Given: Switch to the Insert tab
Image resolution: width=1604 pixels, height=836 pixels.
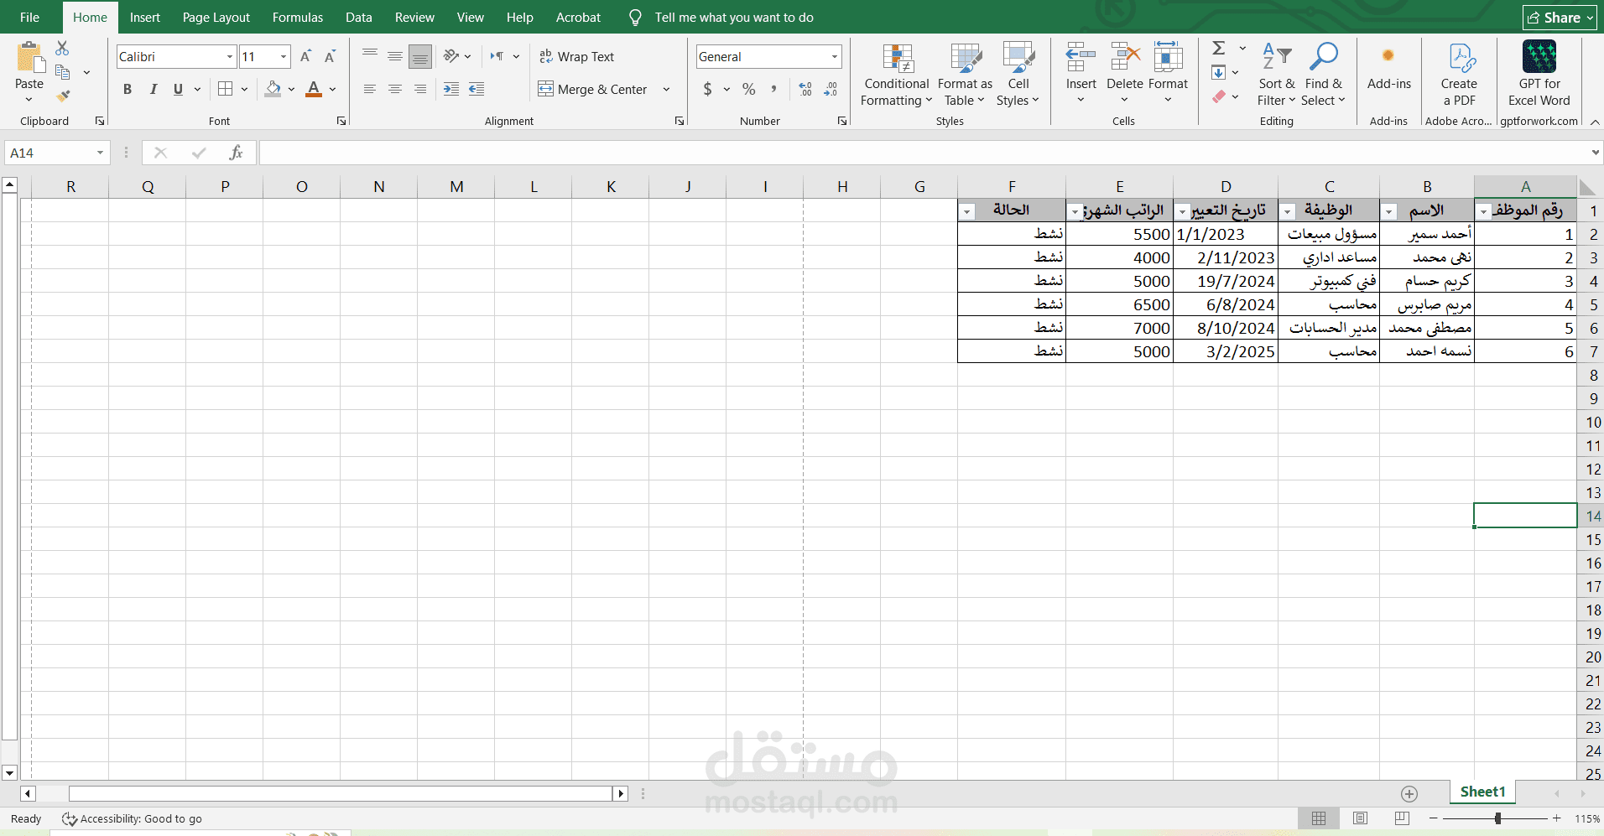Looking at the screenshot, I should (145, 17).
